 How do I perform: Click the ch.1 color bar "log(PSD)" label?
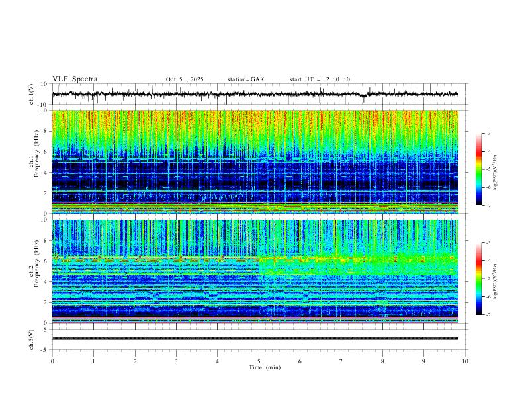pyautogui.click(x=495, y=173)
